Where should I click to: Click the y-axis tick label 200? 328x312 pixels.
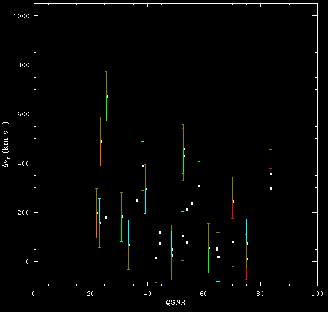click(x=24, y=212)
